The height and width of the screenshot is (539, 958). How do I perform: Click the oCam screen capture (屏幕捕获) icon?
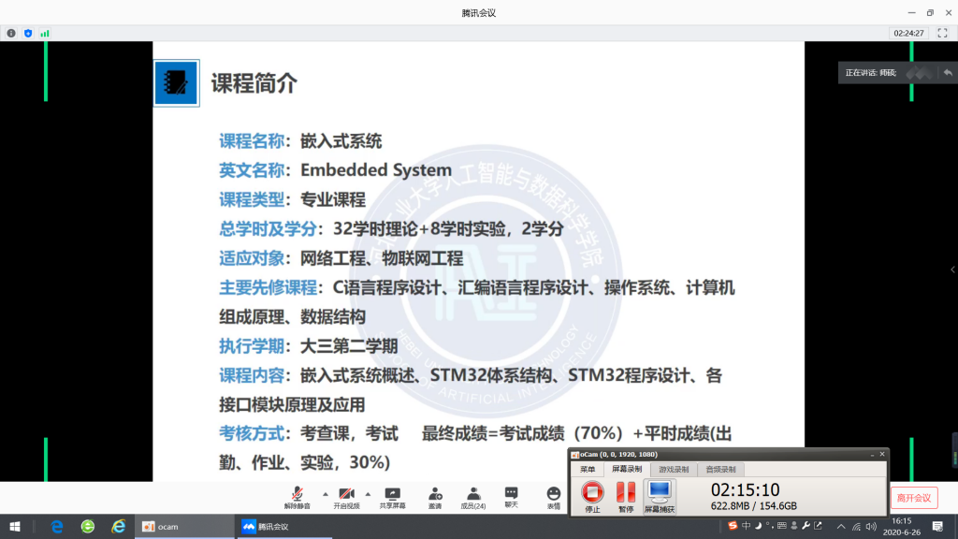660,493
